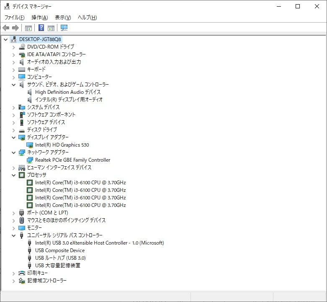
Task: Select Intel(R) USB 3.0 eXtensible Host Controller
Action: [x=100, y=243]
